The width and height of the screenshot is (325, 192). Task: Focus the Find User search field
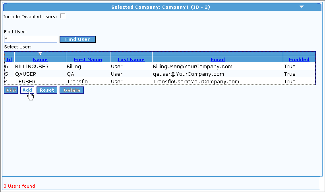click(31, 39)
